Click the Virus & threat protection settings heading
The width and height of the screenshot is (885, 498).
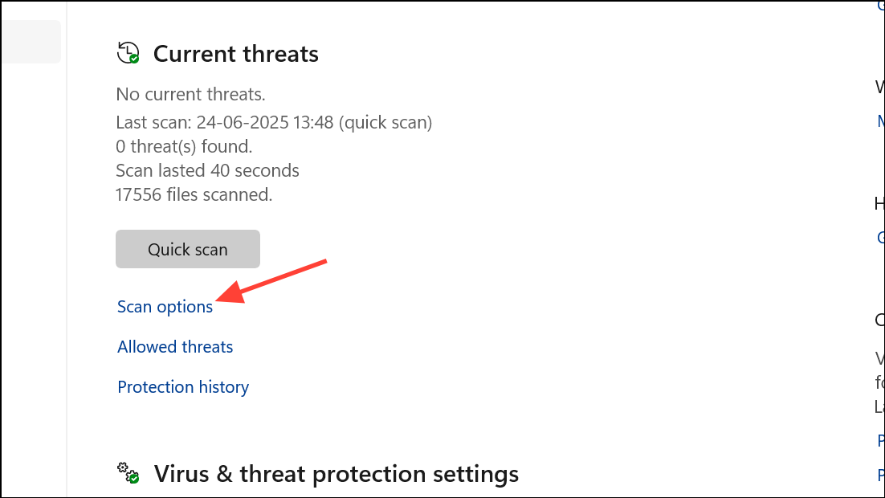click(x=336, y=474)
